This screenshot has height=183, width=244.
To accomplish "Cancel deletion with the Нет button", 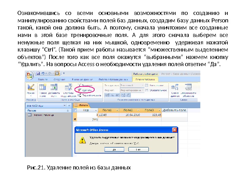I will tap(139, 149).
